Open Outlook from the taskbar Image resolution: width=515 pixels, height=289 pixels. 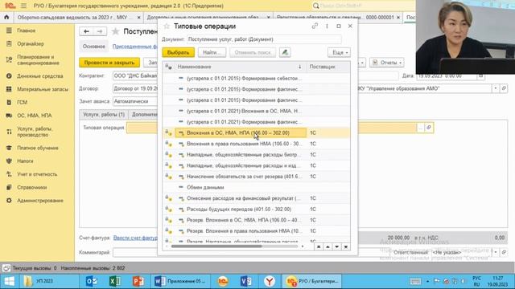[91, 281]
